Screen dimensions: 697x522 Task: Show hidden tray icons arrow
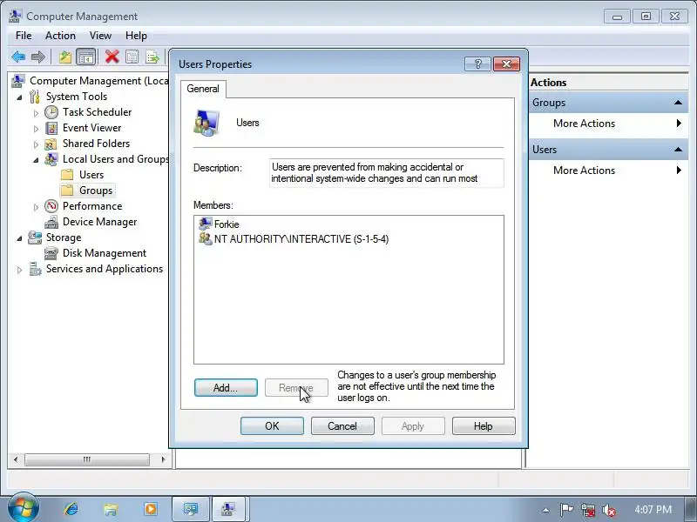coord(546,510)
